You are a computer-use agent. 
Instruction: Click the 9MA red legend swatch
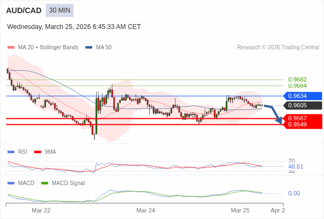coord(37,152)
